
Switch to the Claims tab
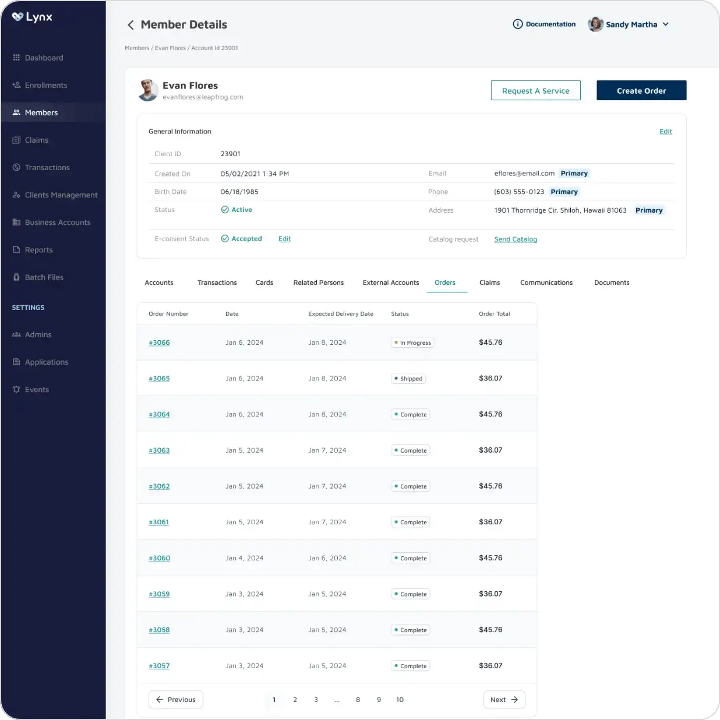(x=489, y=283)
